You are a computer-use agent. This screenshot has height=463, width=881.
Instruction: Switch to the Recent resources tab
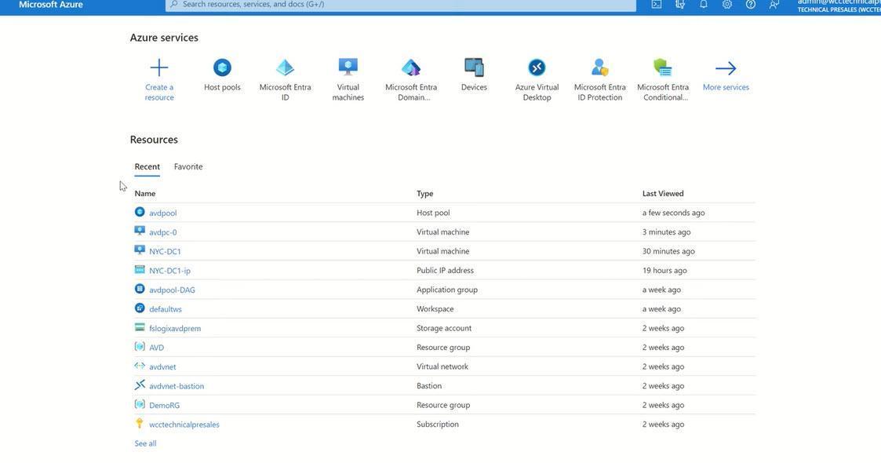[147, 167]
